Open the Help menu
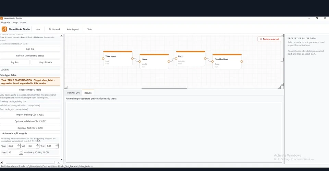This screenshot has height=171, width=329. (15, 23)
